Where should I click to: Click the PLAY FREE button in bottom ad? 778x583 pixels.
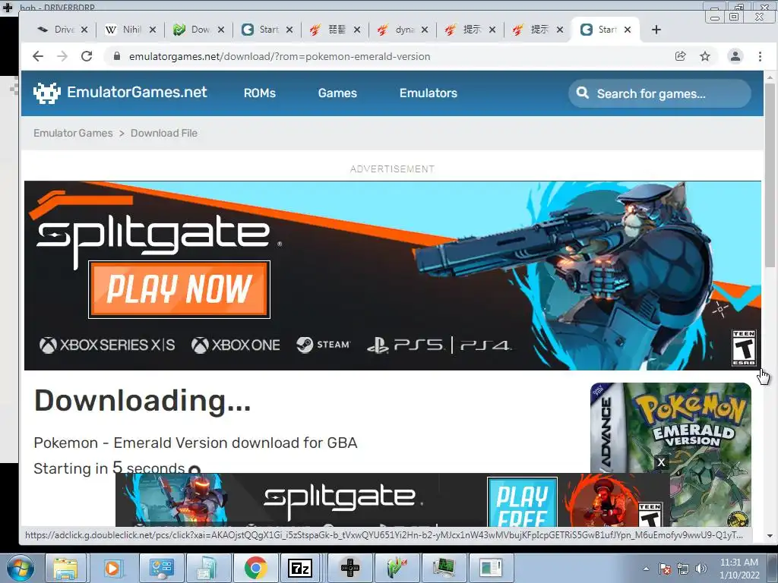coord(522,502)
